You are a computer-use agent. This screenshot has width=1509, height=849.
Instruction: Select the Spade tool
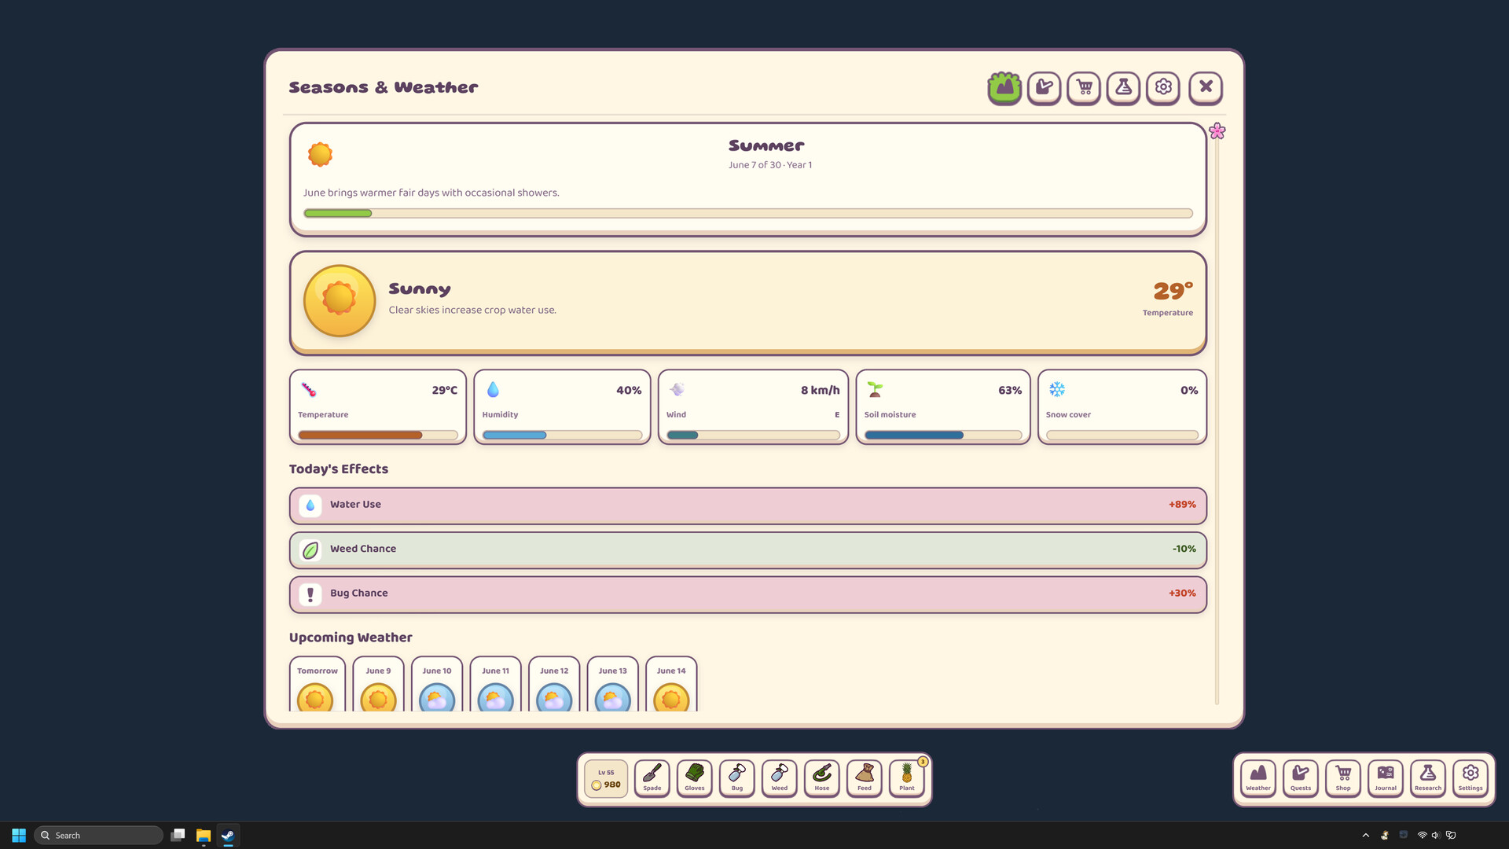tap(652, 778)
